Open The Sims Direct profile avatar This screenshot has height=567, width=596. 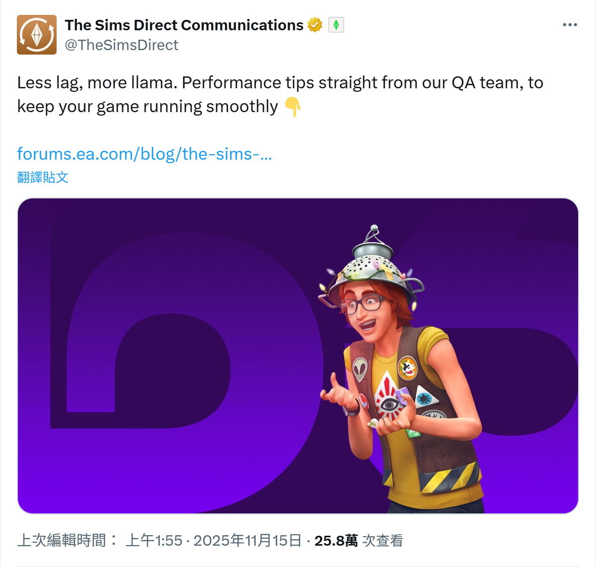tap(37, 34)
